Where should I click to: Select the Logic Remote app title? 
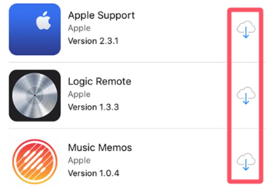tap(100, 82)
